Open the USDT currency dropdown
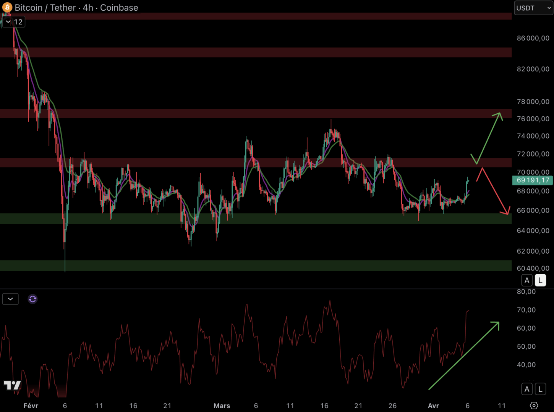The height and width of the screenshot is (412, 554). pos(533,8)
